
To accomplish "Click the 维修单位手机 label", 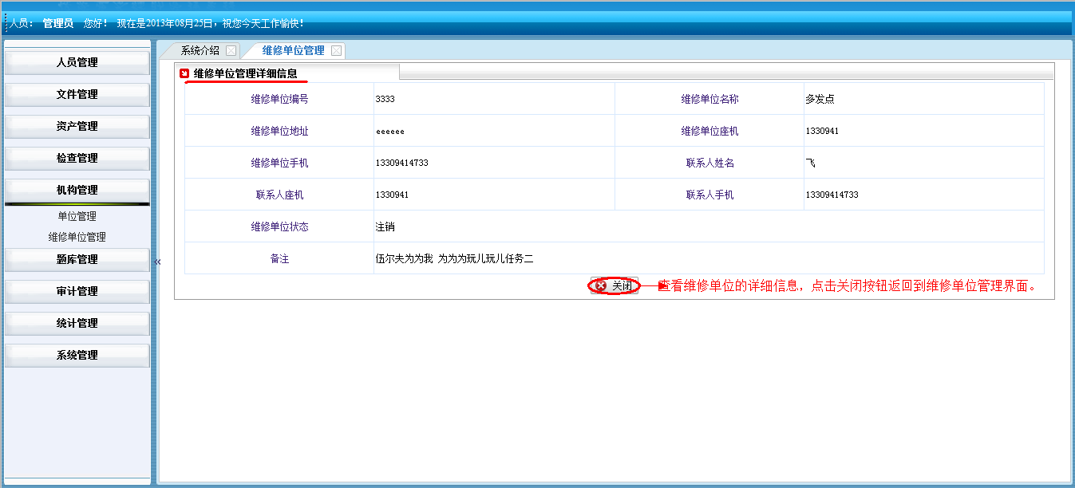I will (279, 163).
